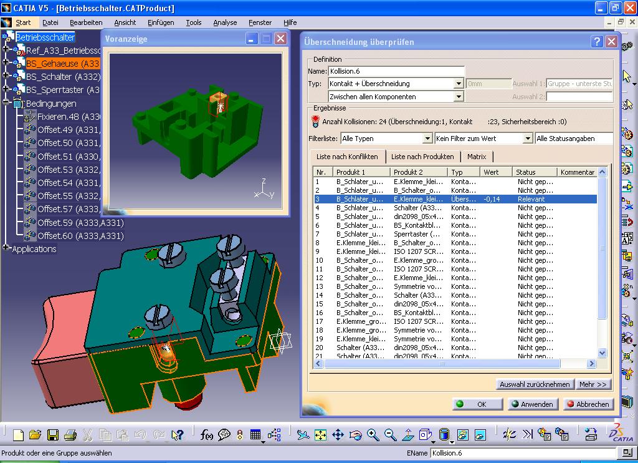Open the Datei menu
The width and height of the screenshot is (638, 463).
click(50, 22)
